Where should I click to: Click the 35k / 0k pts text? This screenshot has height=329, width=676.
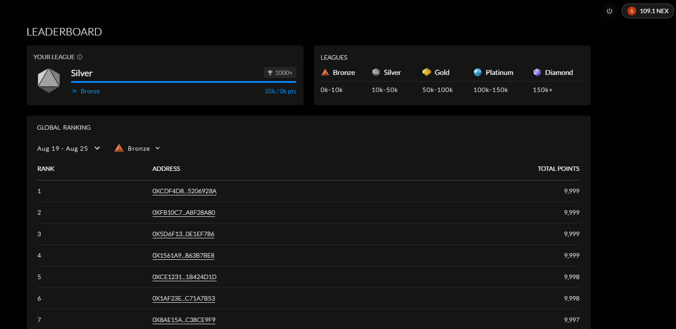[281, 91]
